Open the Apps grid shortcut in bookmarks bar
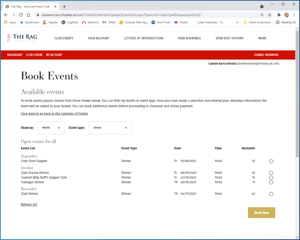Viewport: 300px width, 240px height. (10, 22)
